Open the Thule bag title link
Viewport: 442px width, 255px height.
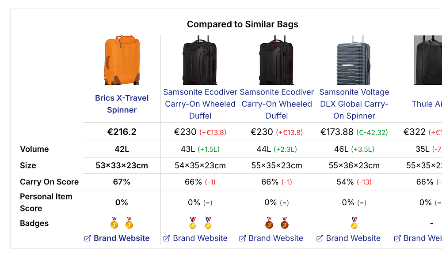pos(427,104)
